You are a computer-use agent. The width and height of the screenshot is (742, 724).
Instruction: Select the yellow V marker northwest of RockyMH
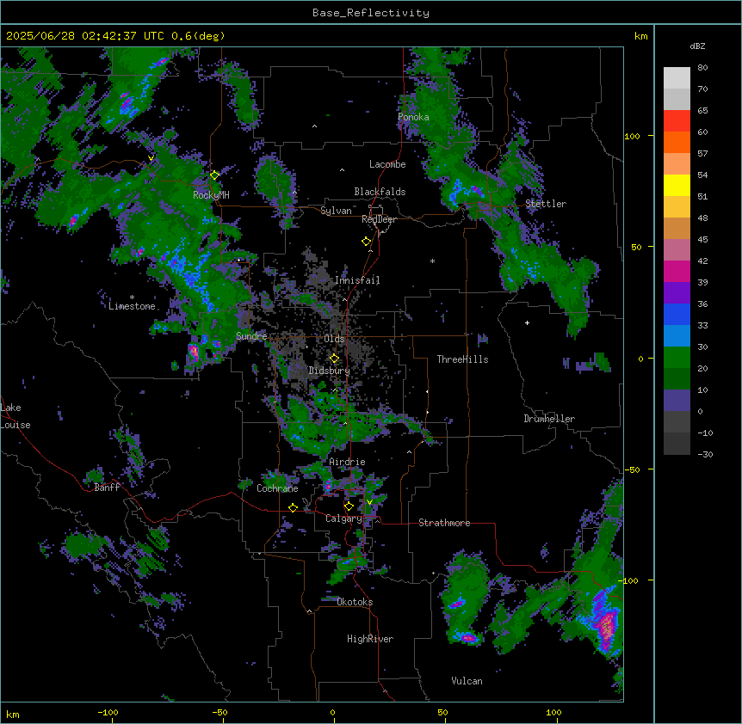(x=151, y=158)
